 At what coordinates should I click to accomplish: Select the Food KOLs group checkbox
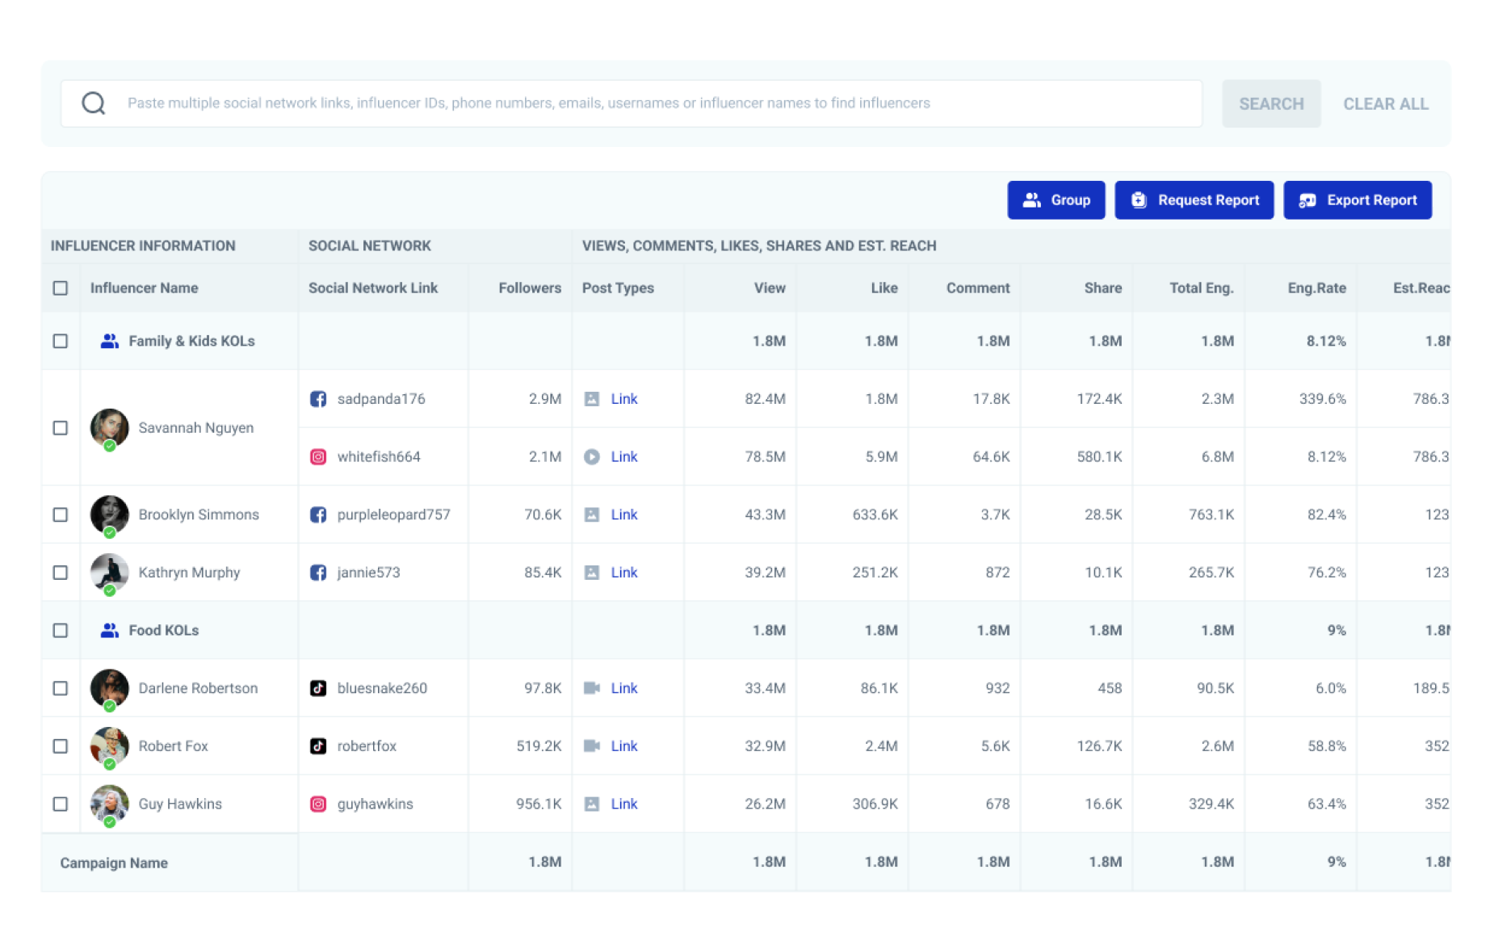pyautogui.click(x=61, y=631)
